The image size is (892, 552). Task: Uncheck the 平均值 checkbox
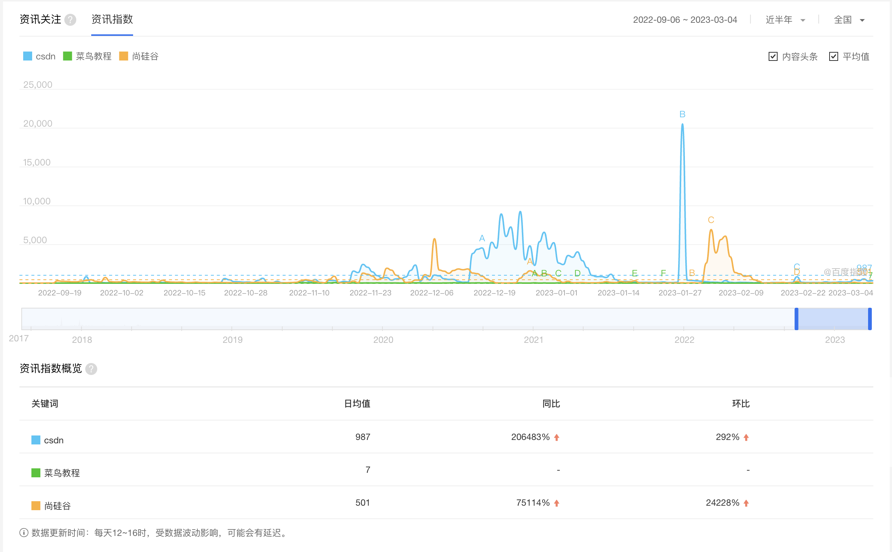pyautogui.click(x=833, y=56)
